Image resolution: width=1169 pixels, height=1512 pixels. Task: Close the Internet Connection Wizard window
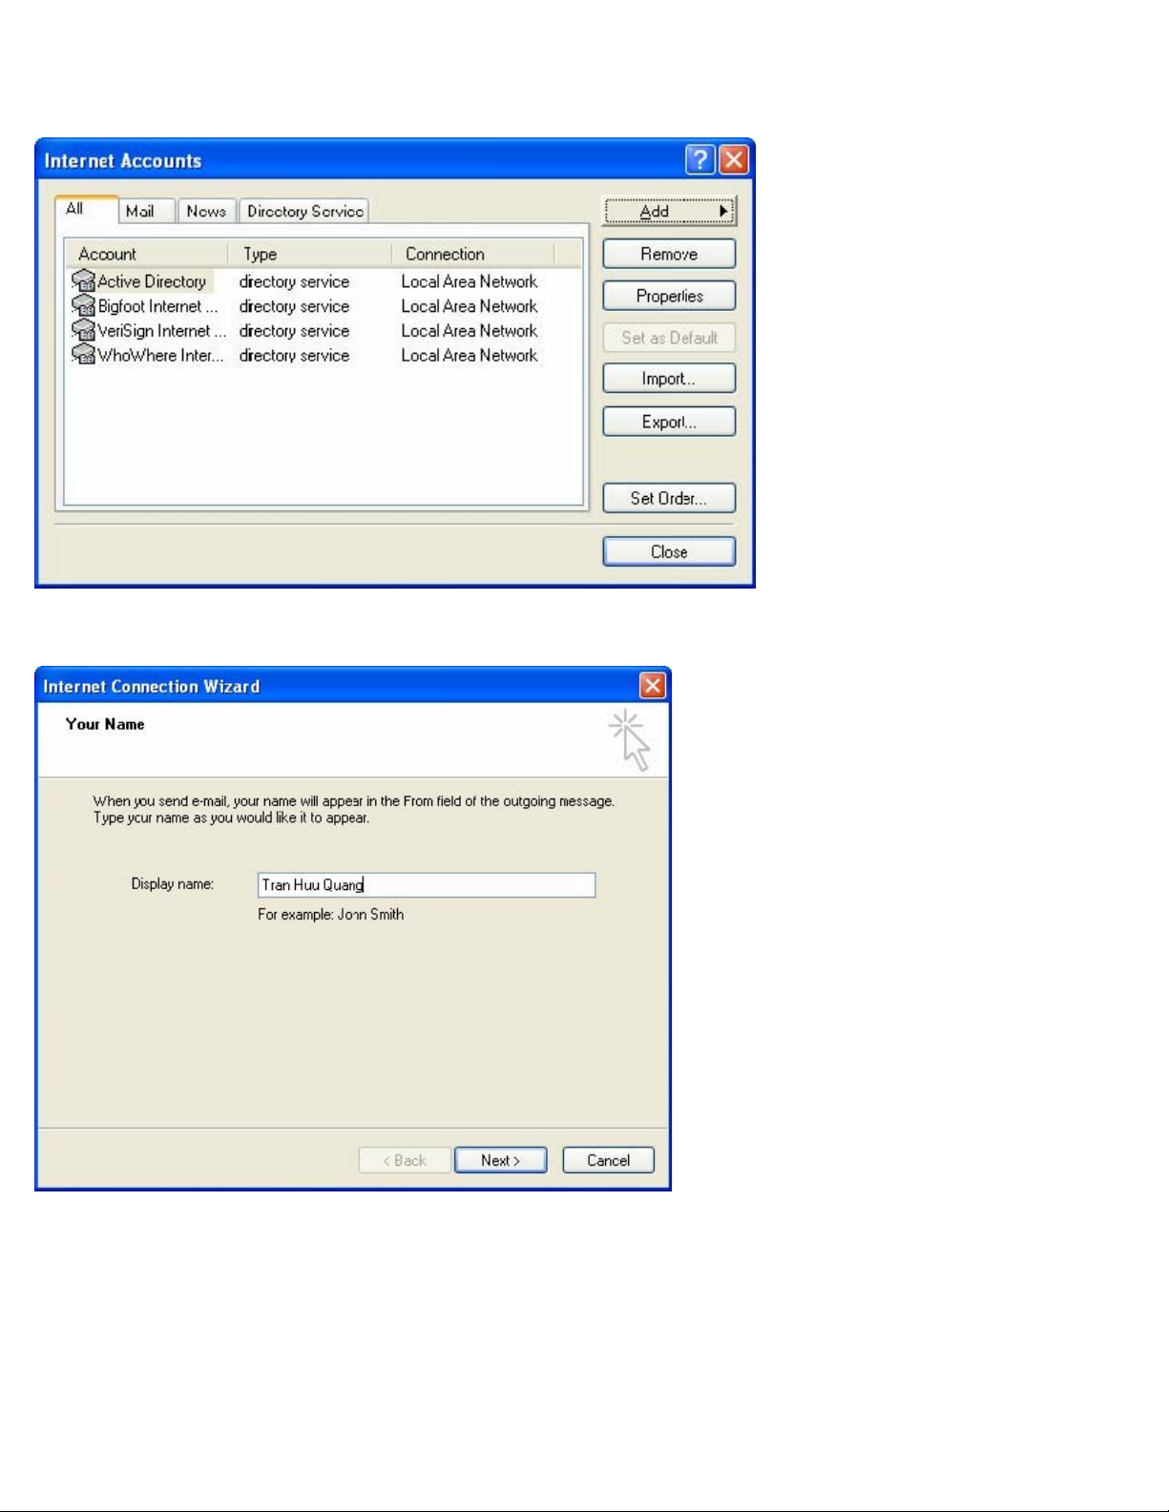point(652,686)
